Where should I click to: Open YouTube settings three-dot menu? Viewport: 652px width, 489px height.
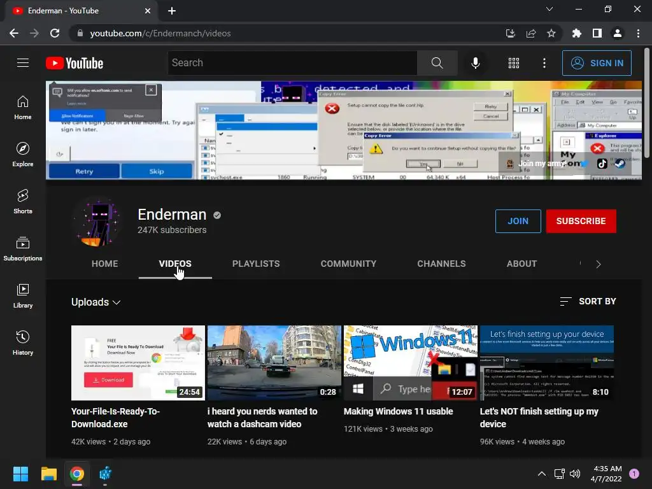coord(544,63)
